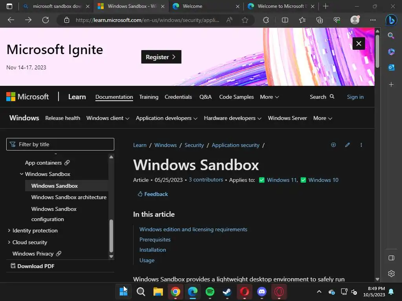Image resolution: width=402 pixels, height=301 pixels.
Task: Click the page vertical scrollbar thumb
Action: [377, 51]
